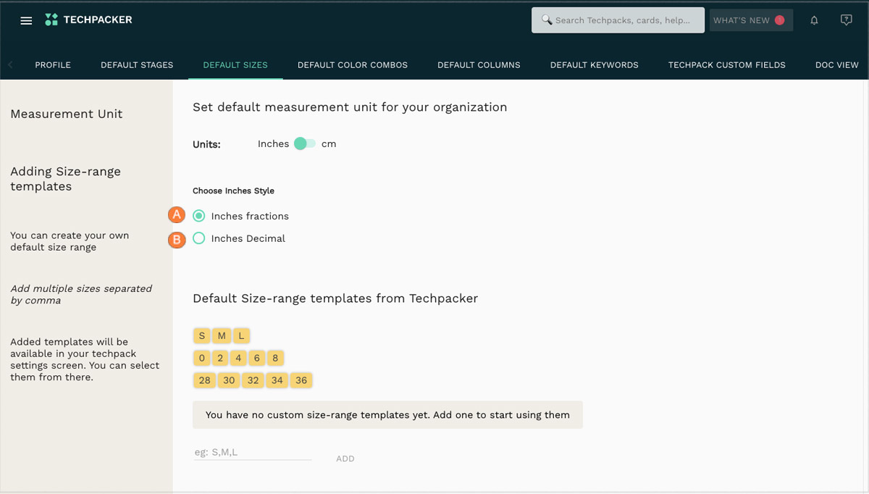The width and height of the screenshot is (869, 494).
Task: Click the size-range template input field
Action: (x=252, y=453)
